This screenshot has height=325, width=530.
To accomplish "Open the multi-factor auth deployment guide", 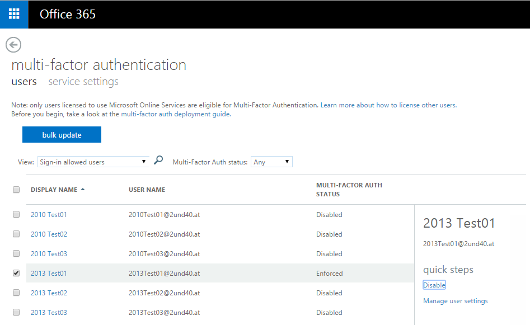I will (x=175, y=114).
